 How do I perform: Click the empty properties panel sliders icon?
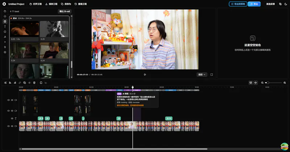253,38
